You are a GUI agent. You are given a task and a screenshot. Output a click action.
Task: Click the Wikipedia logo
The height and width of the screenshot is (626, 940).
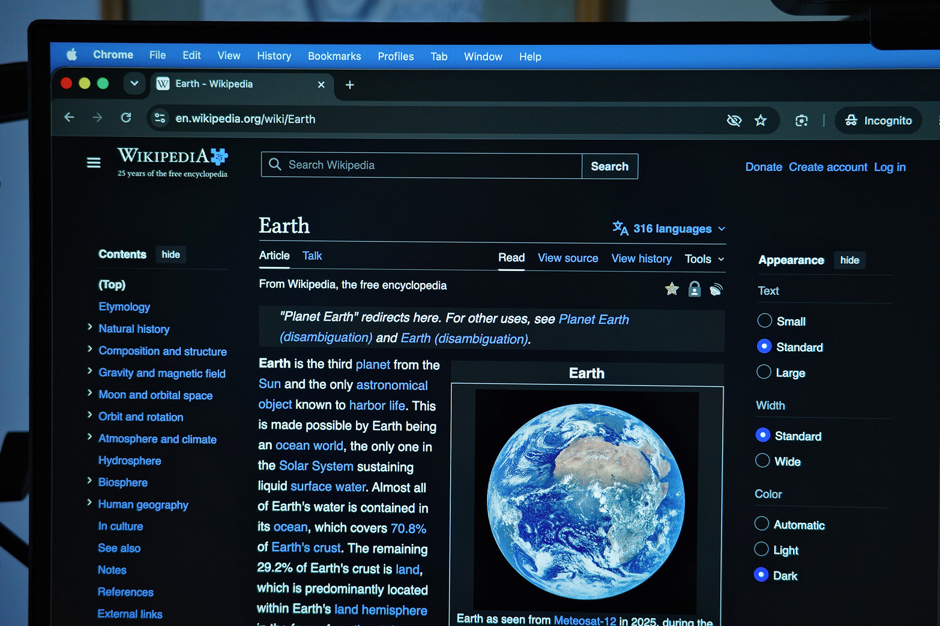click(x=173, y=162)
